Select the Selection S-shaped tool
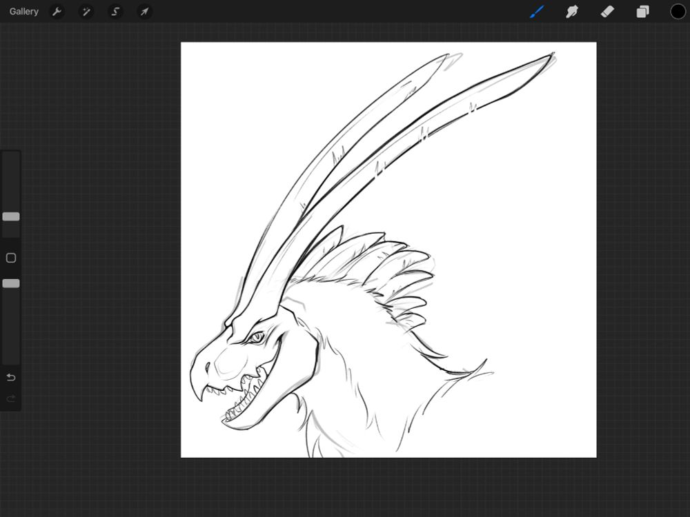Screen dimensions: 690x517 (115, 12)
